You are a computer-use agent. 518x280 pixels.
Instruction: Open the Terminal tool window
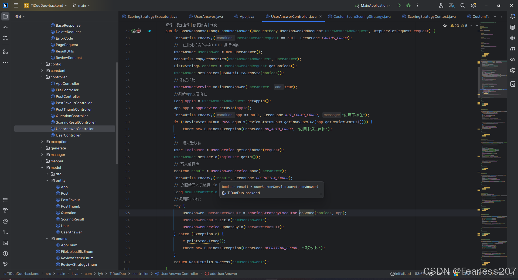point(5,243)
